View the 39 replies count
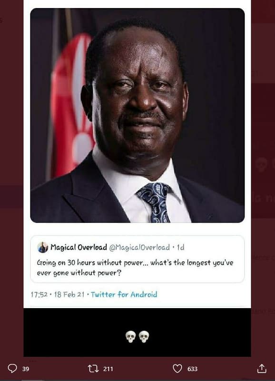 coord(26,369)
